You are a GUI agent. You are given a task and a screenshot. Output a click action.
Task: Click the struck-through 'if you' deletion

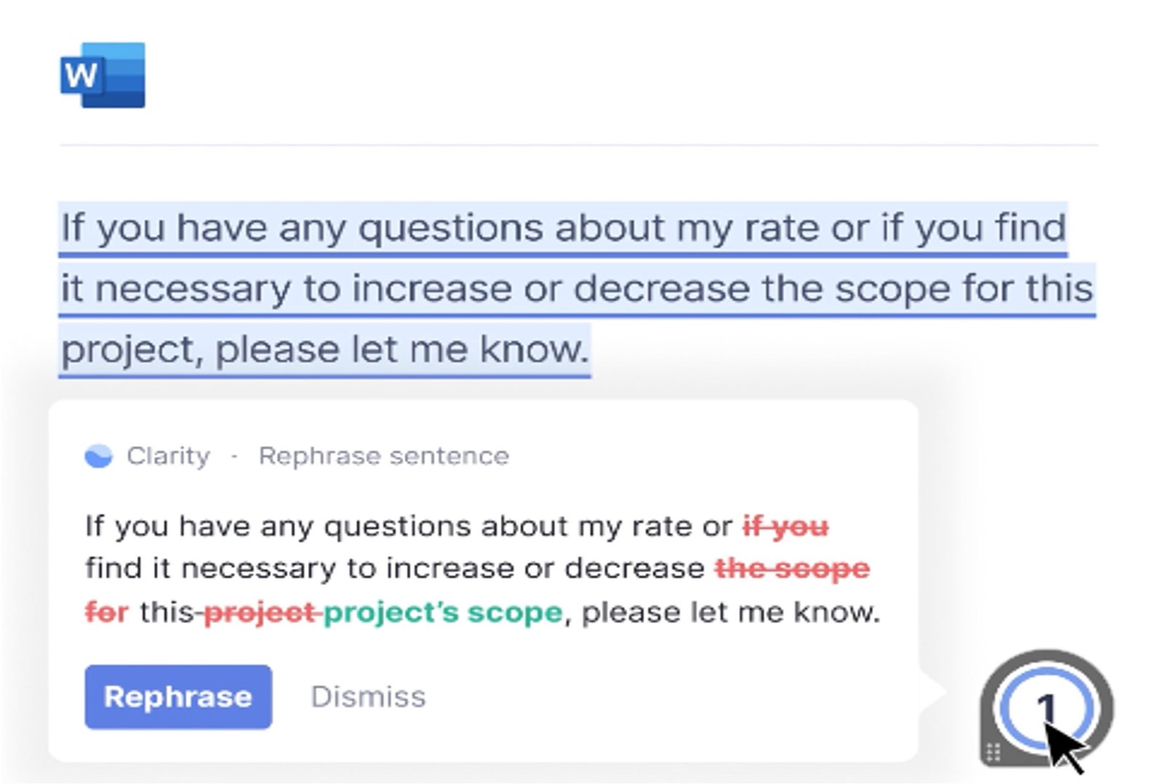coord(786,526)
